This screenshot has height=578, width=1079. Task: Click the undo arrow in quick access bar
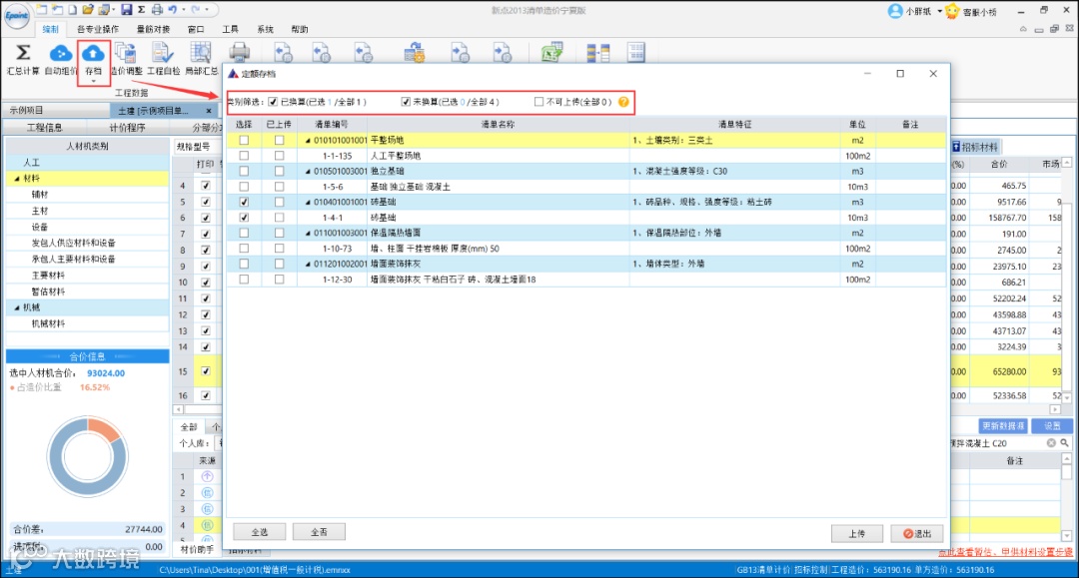pos(172,10)
